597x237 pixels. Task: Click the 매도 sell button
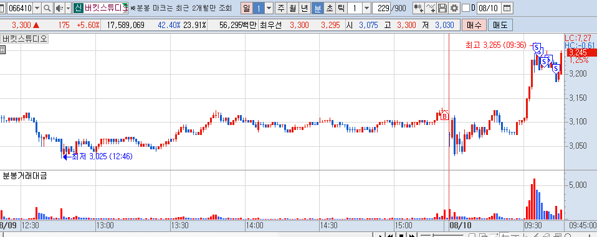[500, 25]
